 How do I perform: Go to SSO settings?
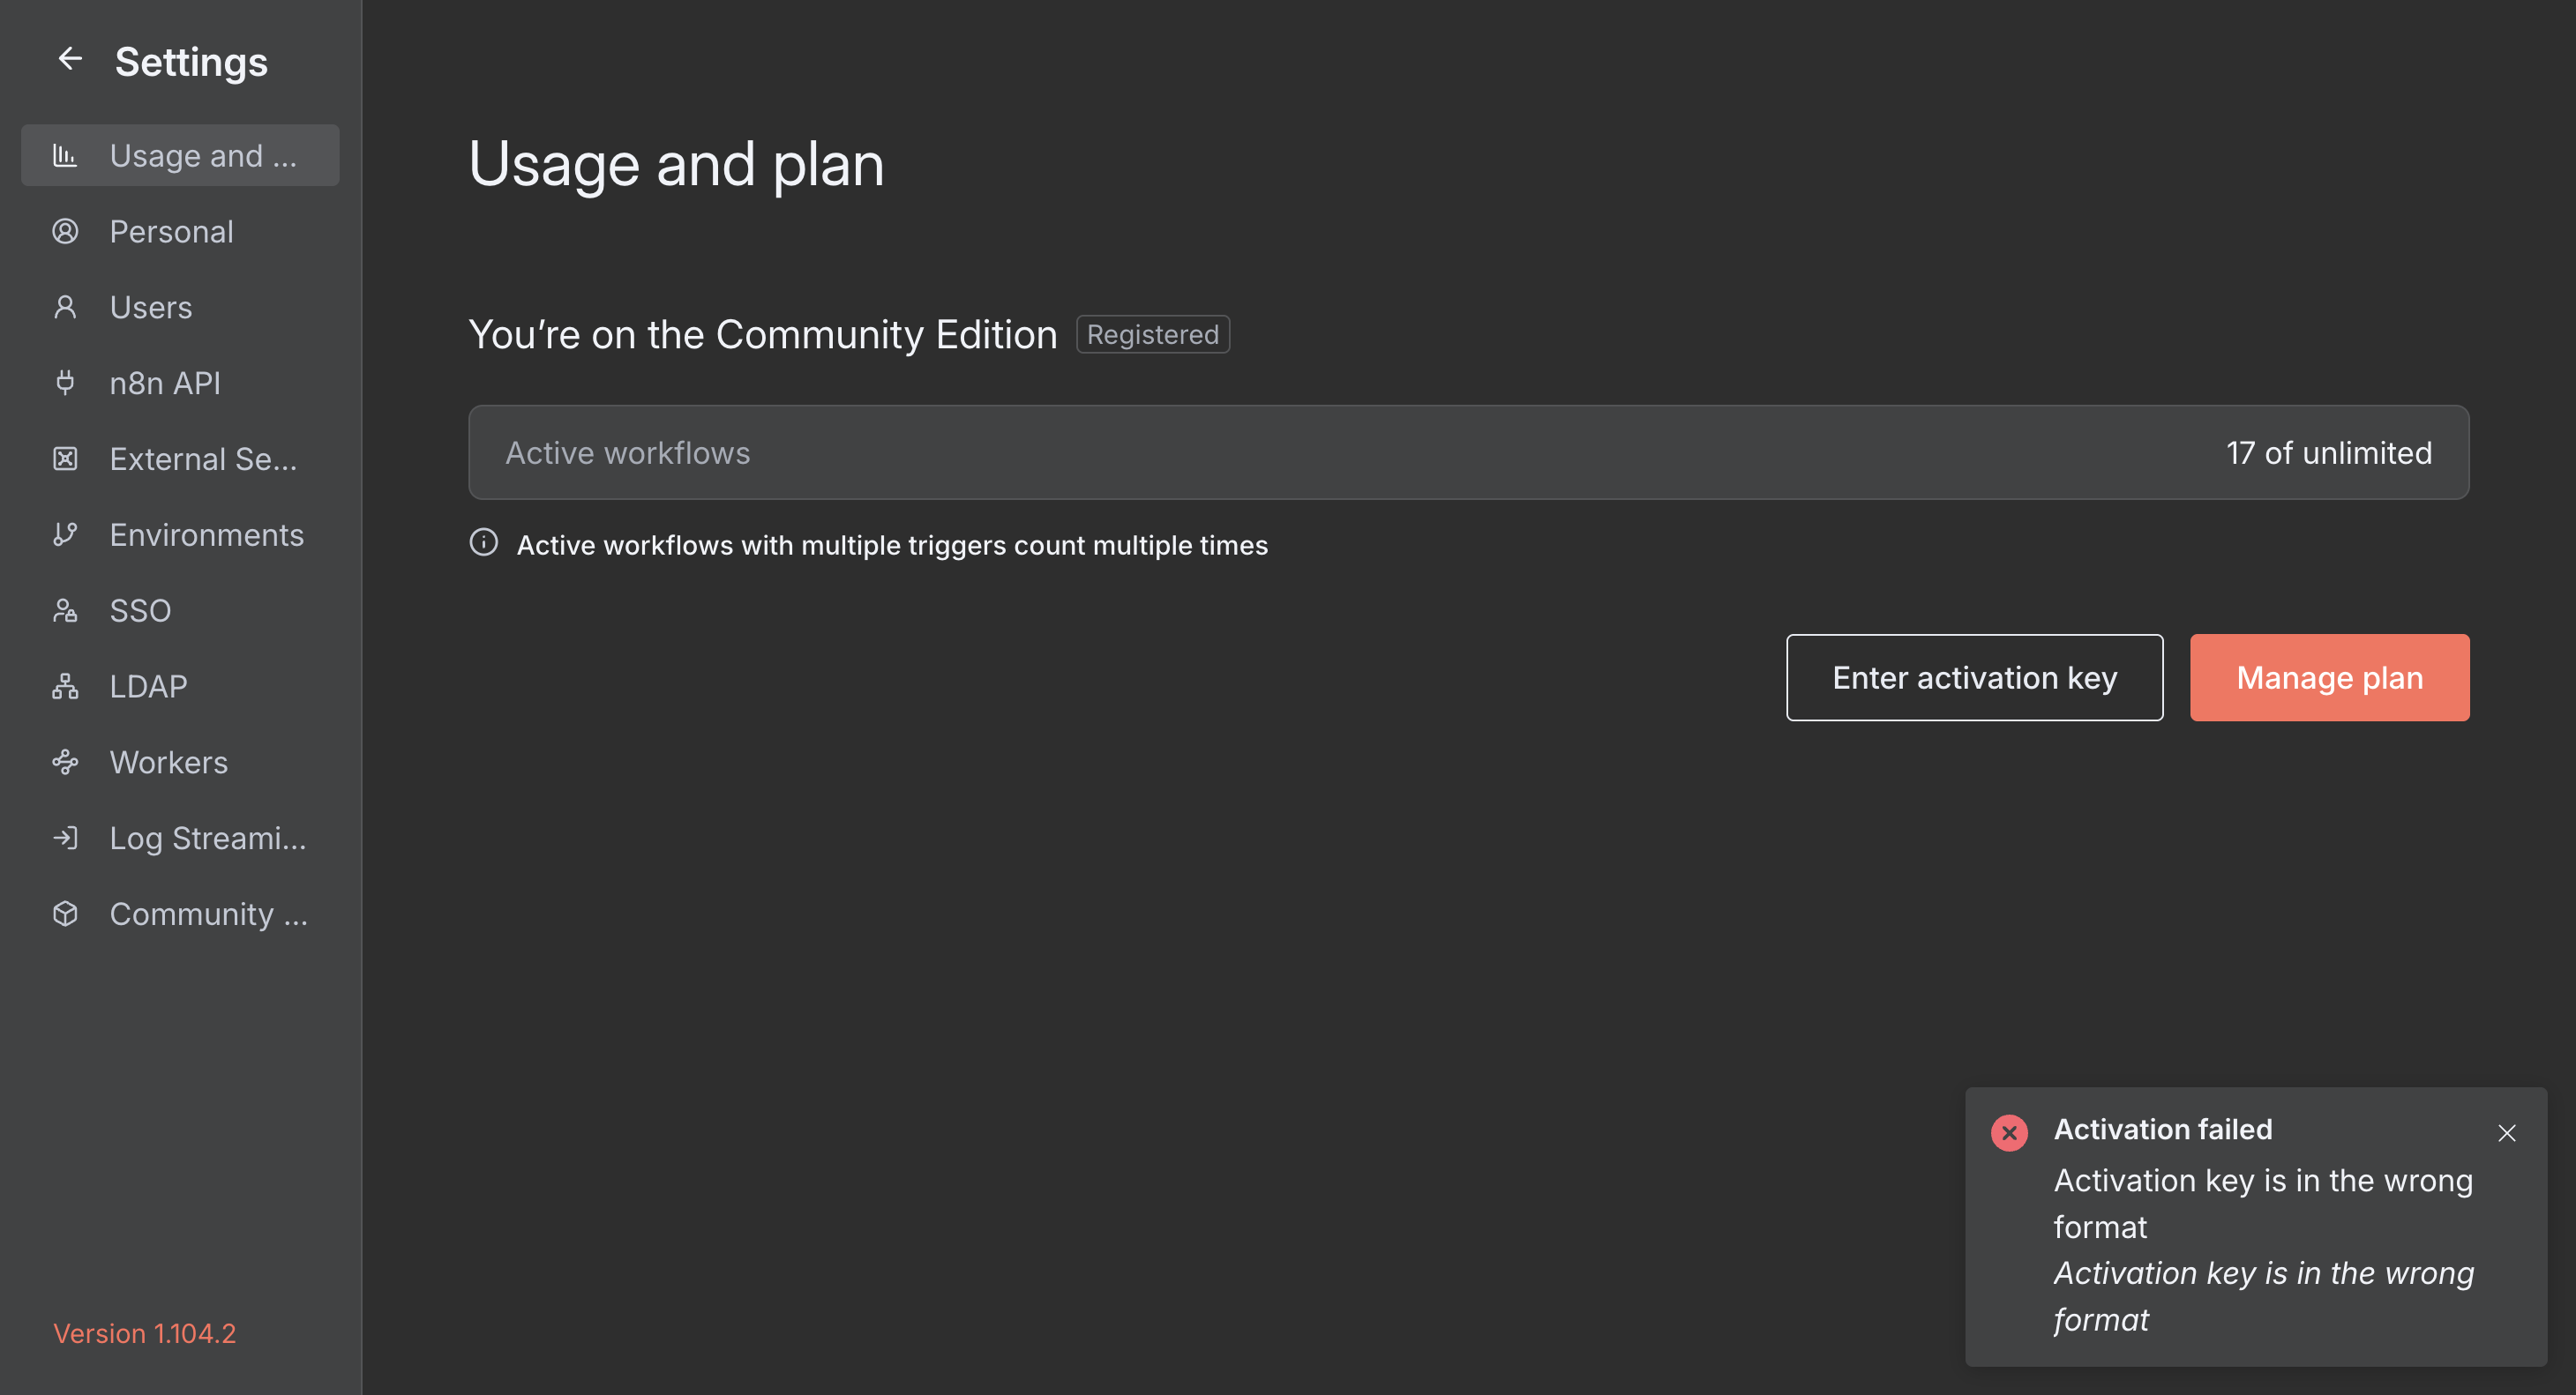click(140, 610)
